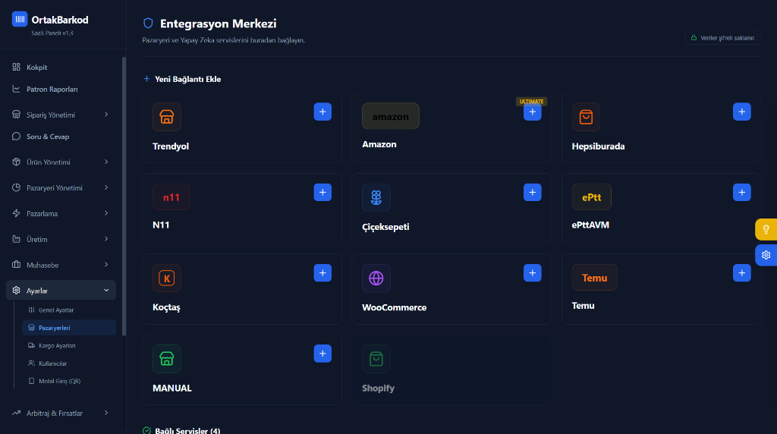
Task: Add Amazon integration with plus button
Action: pos(533,112)
